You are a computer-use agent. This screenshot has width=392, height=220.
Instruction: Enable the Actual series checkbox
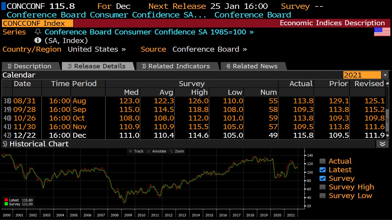tap(322, 161)
